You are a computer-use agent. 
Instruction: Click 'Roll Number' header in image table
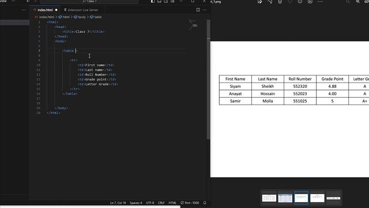[x=300, y=79]
